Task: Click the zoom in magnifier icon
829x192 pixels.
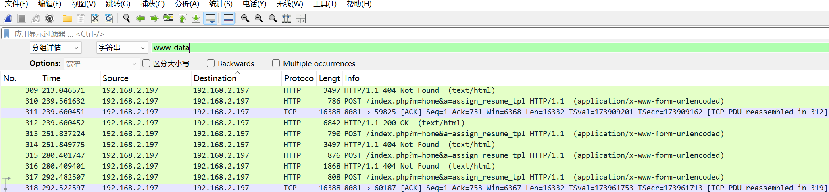Action: click(245, 18)
